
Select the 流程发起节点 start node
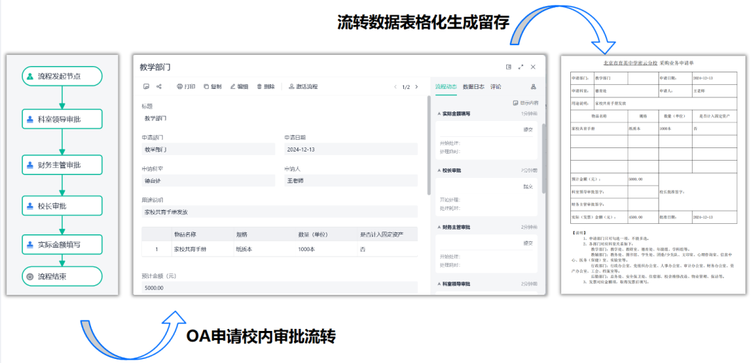62,76
